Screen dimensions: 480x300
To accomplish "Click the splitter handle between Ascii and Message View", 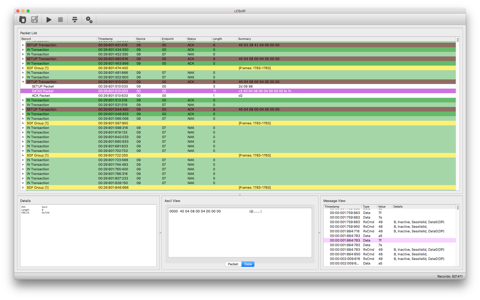I will [x=319, y=233].
